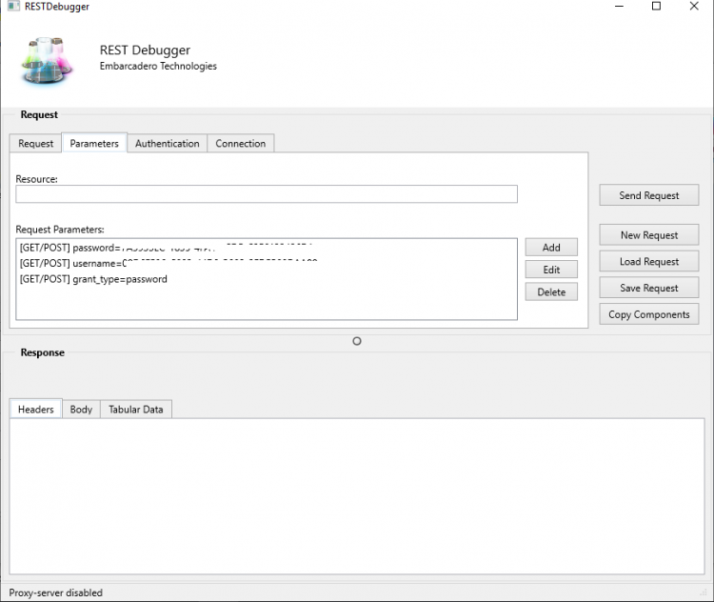Close the RESTDebugger window
This screenshot has width=714, height=602.
click(694, 6)
